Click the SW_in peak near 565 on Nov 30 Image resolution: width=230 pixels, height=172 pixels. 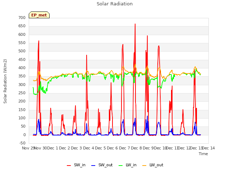tap(39, 41)
